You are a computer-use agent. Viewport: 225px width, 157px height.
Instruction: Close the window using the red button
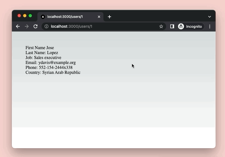[19, 16]
